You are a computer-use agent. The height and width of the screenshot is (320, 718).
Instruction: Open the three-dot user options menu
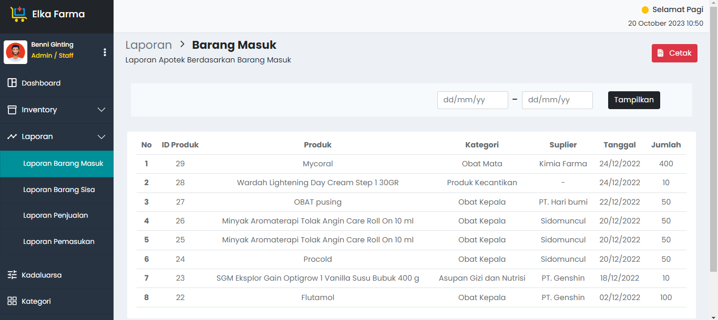pos(105,52)
